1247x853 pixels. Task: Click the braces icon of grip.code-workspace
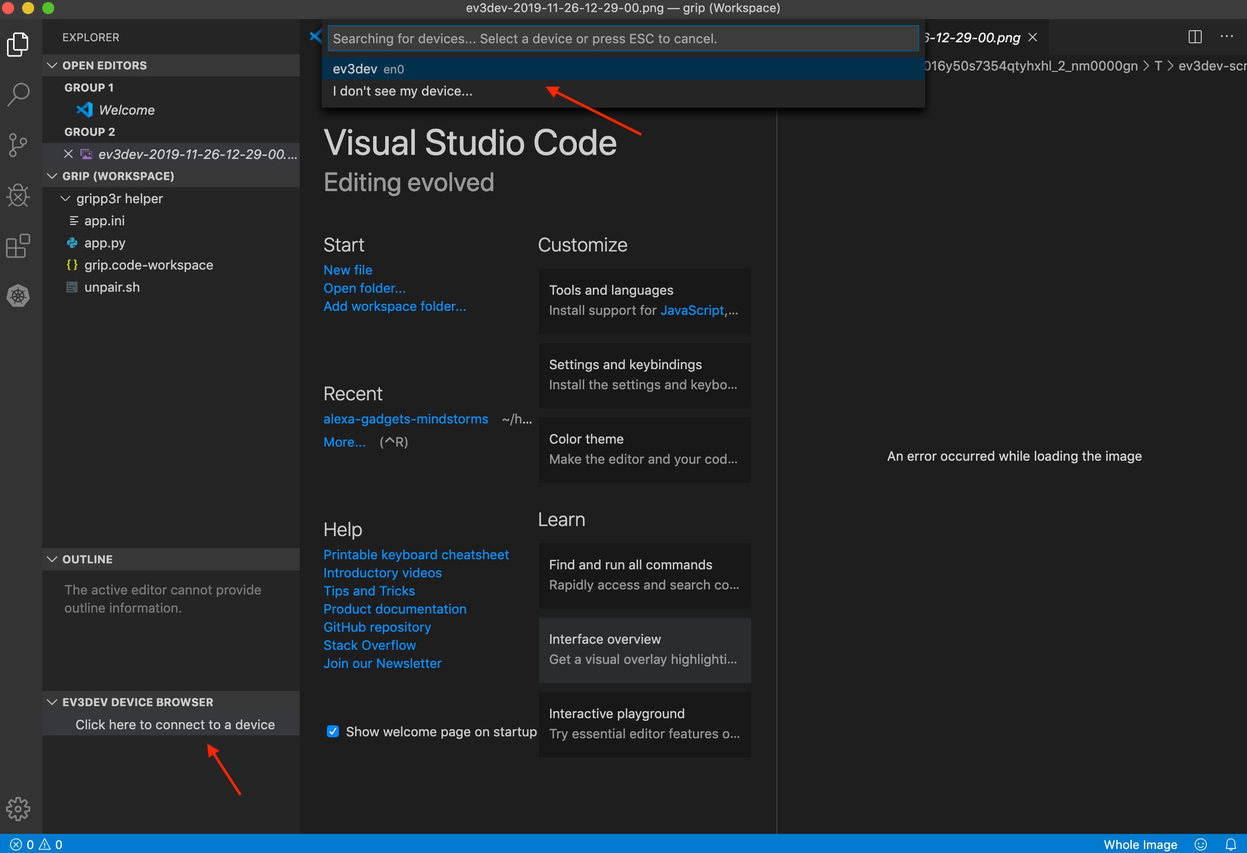72,265
